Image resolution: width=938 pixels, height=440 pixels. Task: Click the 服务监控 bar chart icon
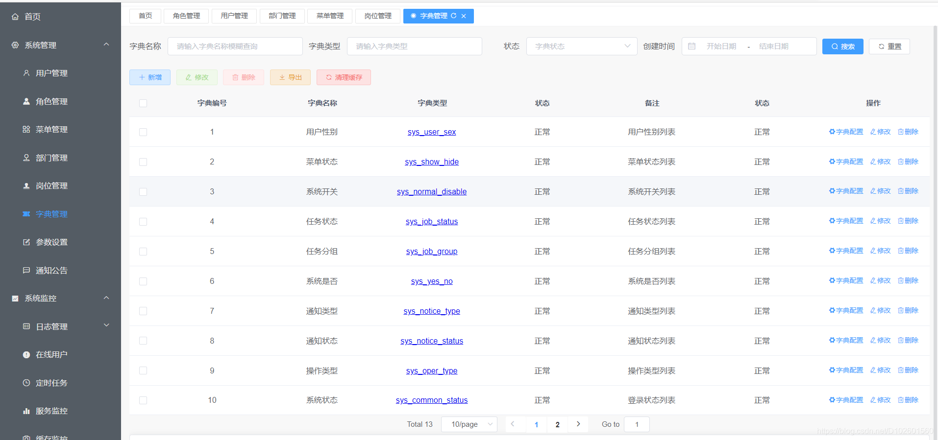pos(26,411)
